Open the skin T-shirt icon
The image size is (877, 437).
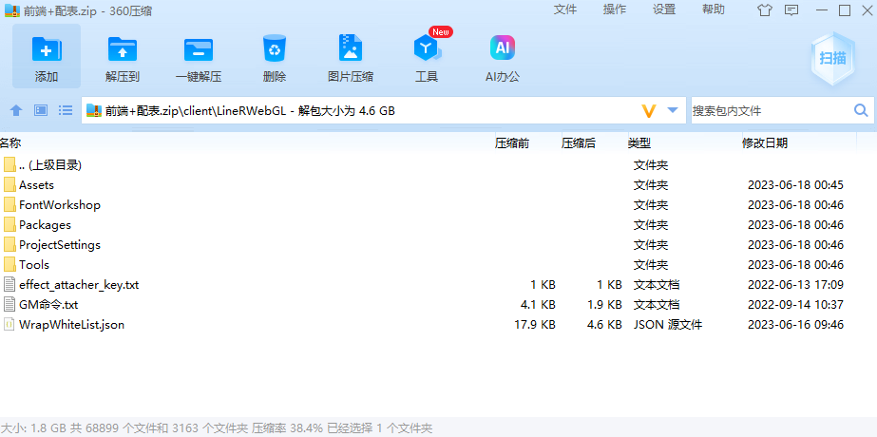click(x=765, y=10)
